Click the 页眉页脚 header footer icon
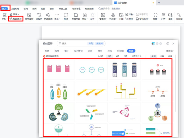The height and width of the screenshot is (138, 184). point(76,16)
